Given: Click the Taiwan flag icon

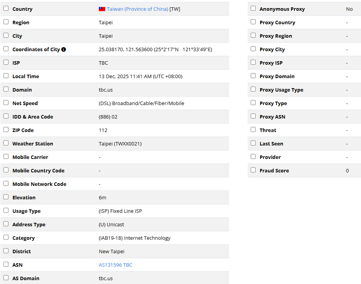Looking at the screenshot, I should (x=102, y=9).
